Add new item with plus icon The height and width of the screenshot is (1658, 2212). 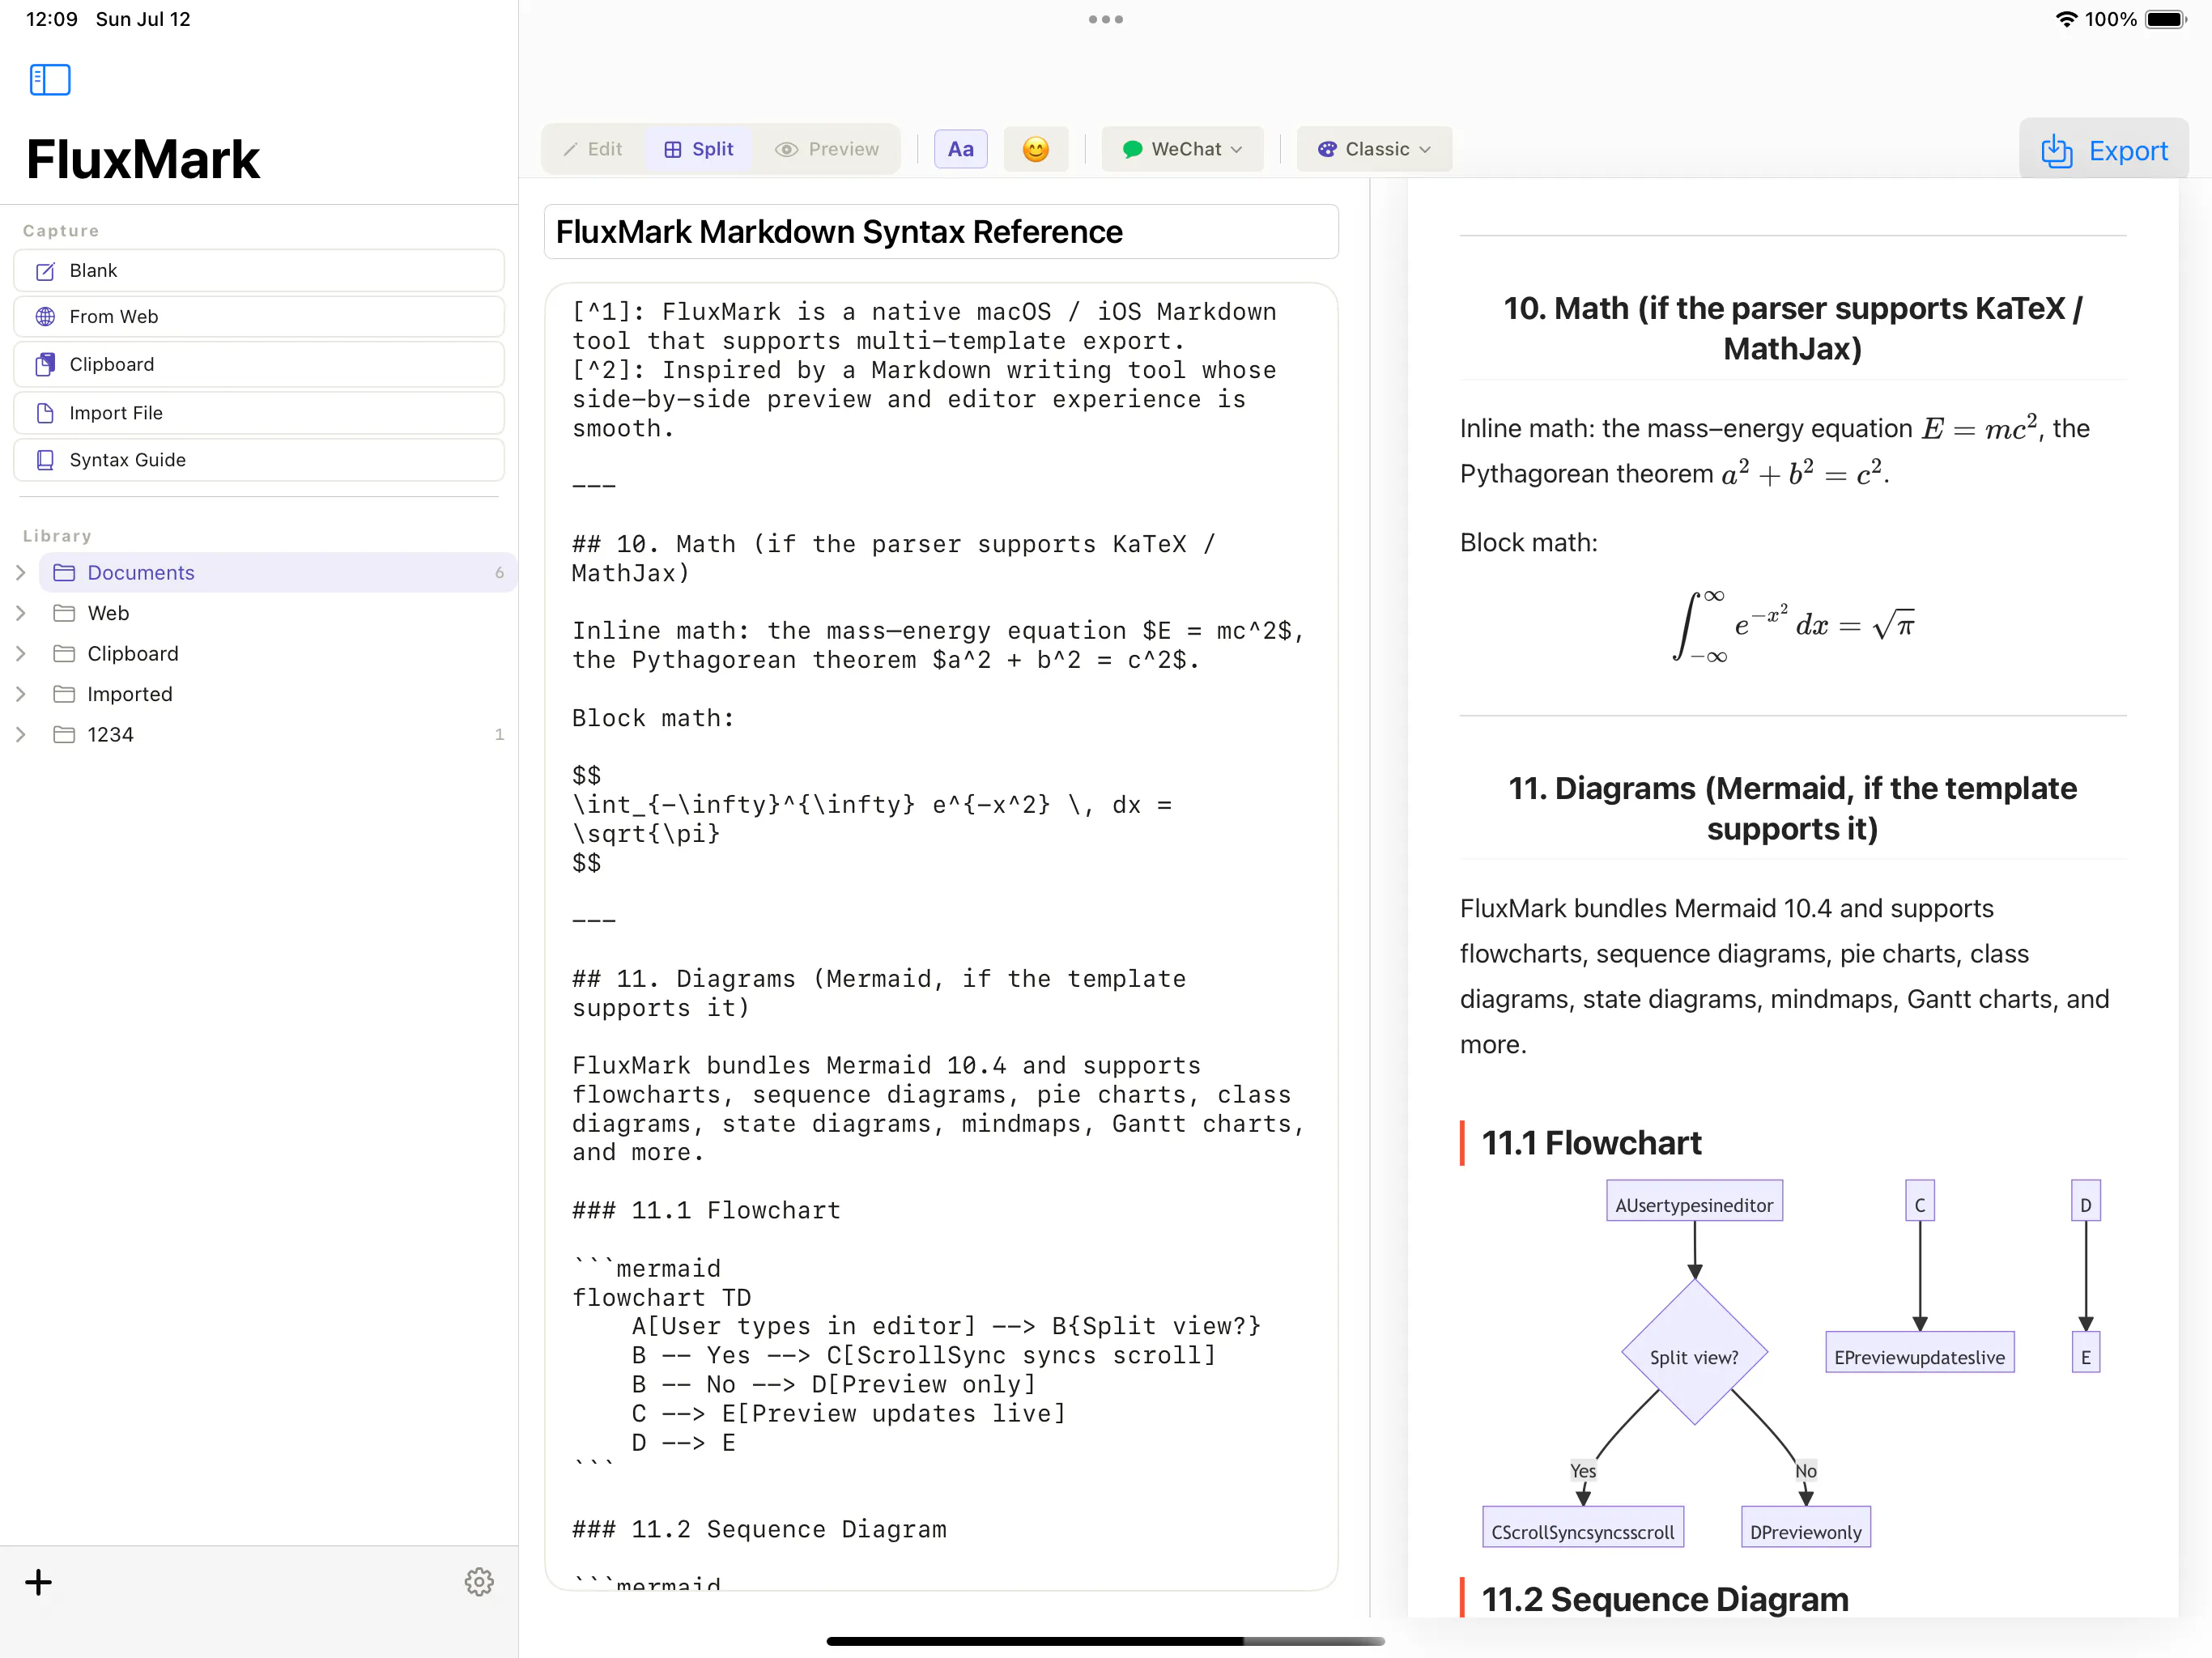pos(38,1582)
